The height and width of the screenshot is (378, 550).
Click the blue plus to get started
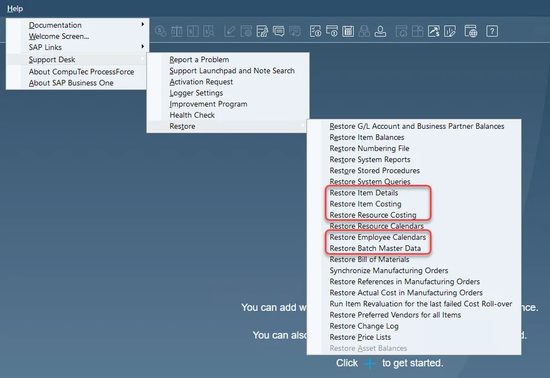point(370,364)
